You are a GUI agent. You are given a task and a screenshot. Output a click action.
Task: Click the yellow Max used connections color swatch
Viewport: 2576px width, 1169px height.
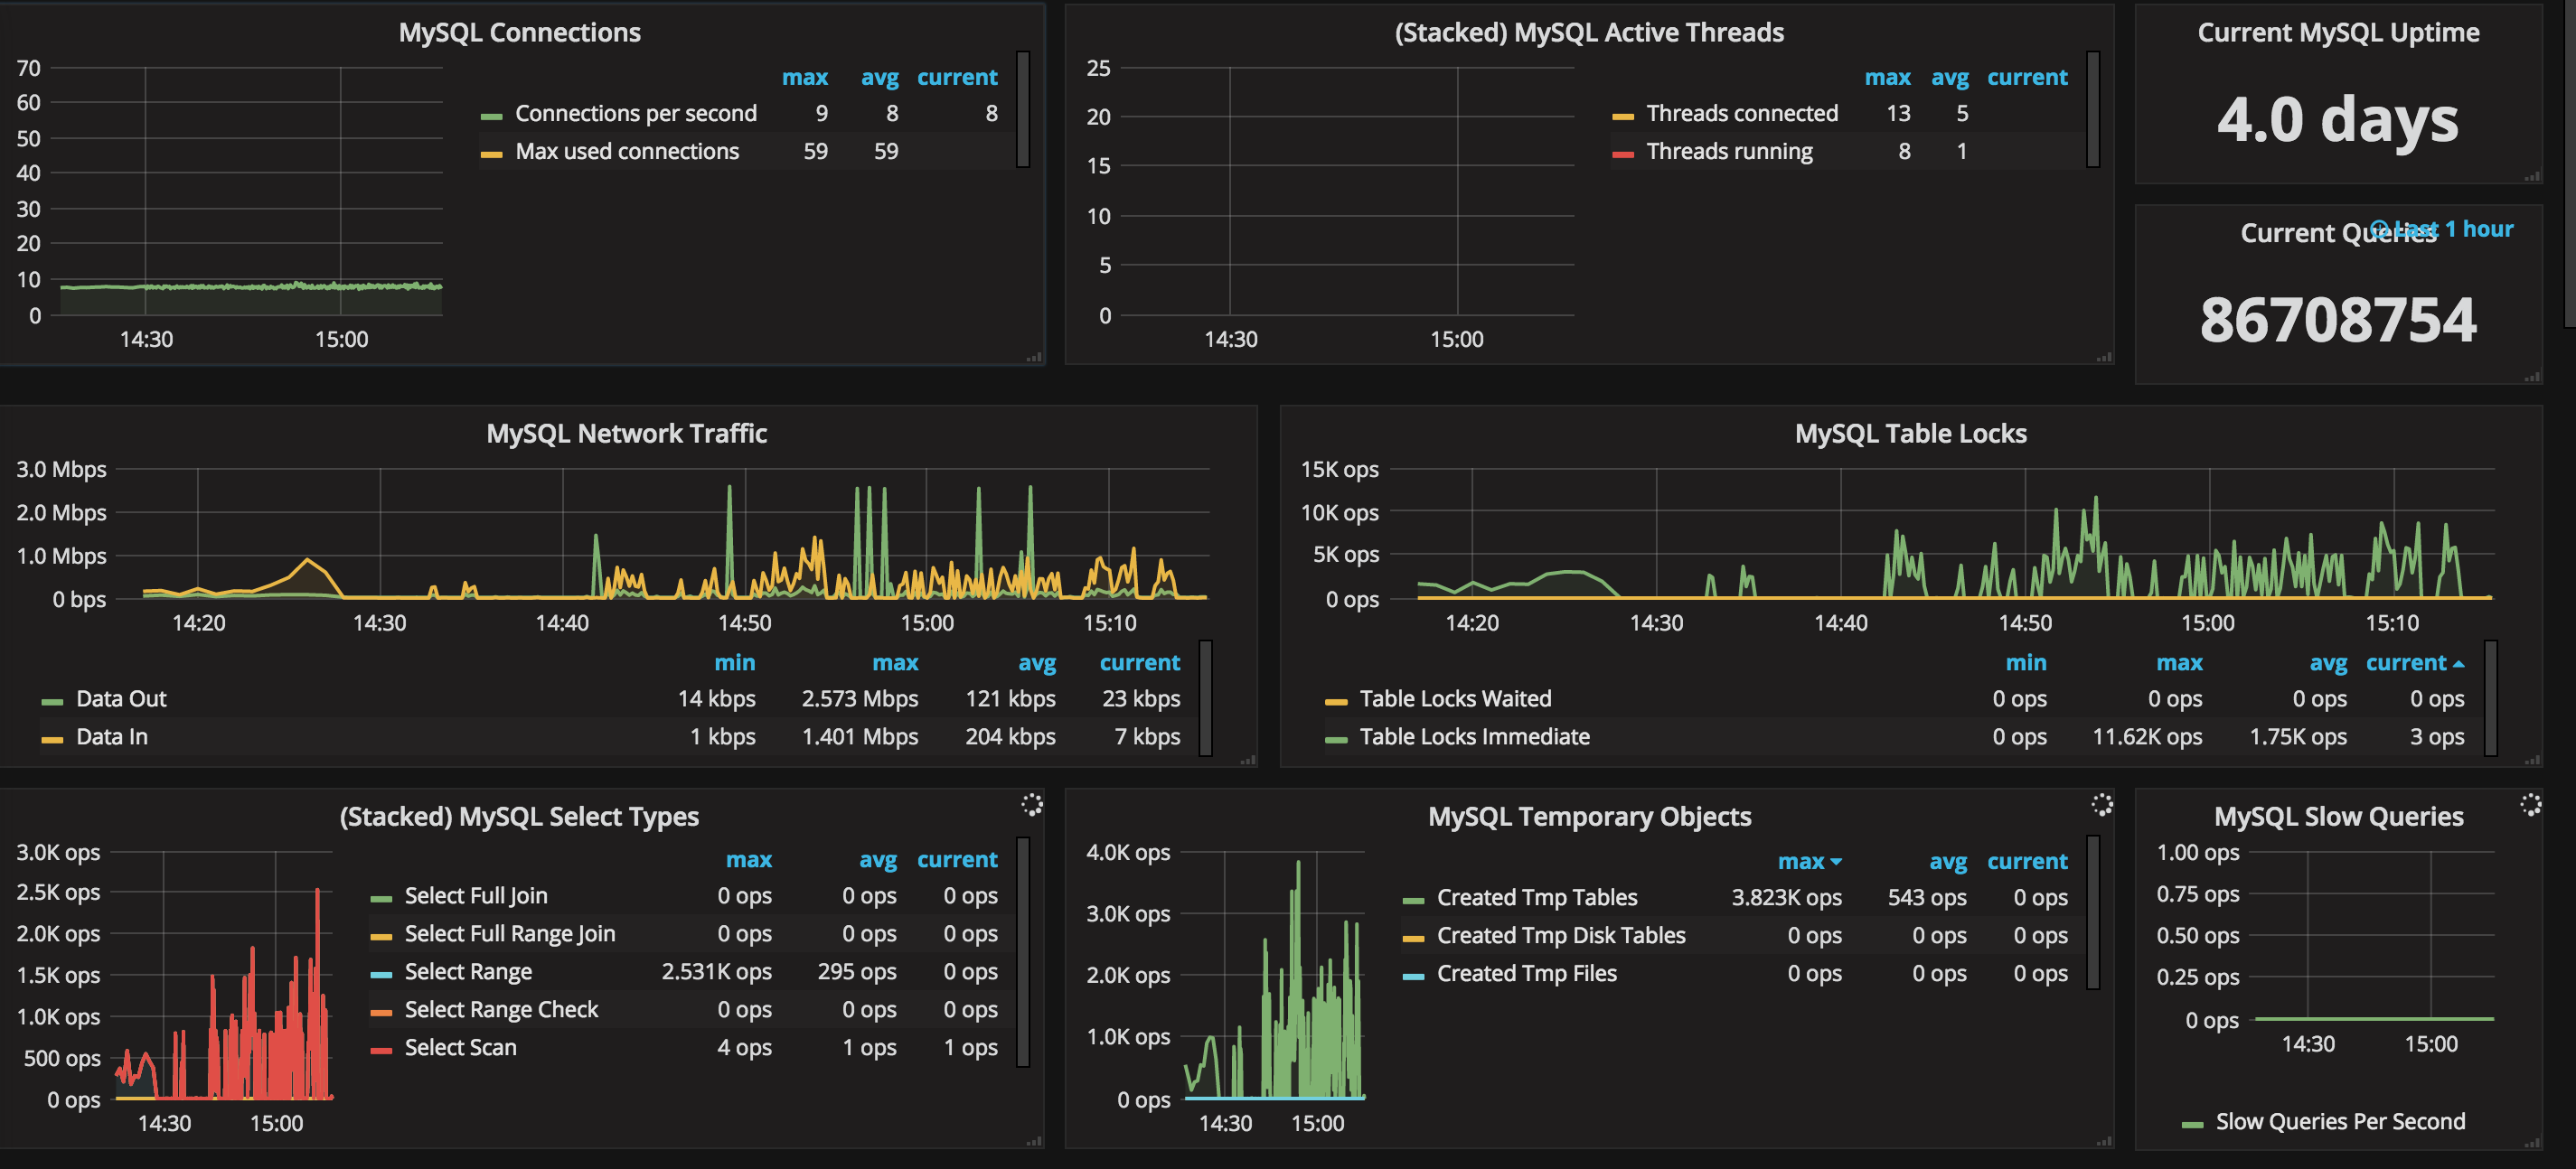(x=491, y=154)
